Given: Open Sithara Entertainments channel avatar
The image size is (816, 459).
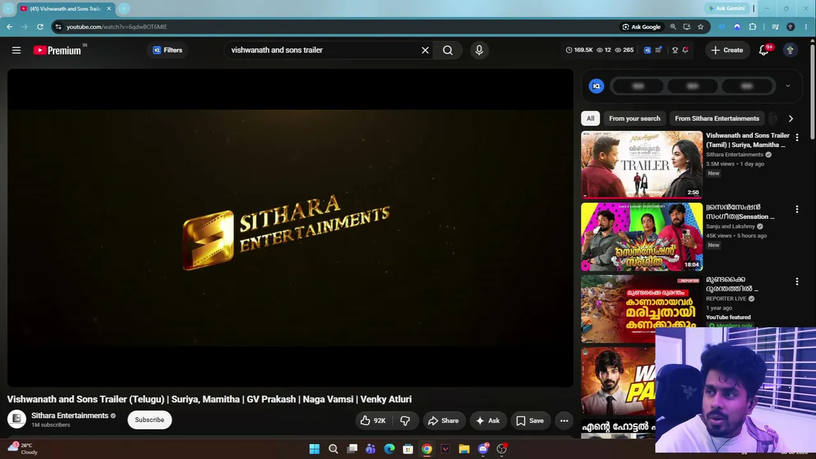Looking at the screenshot, I should pyautogui.click(x=17, y=419).
